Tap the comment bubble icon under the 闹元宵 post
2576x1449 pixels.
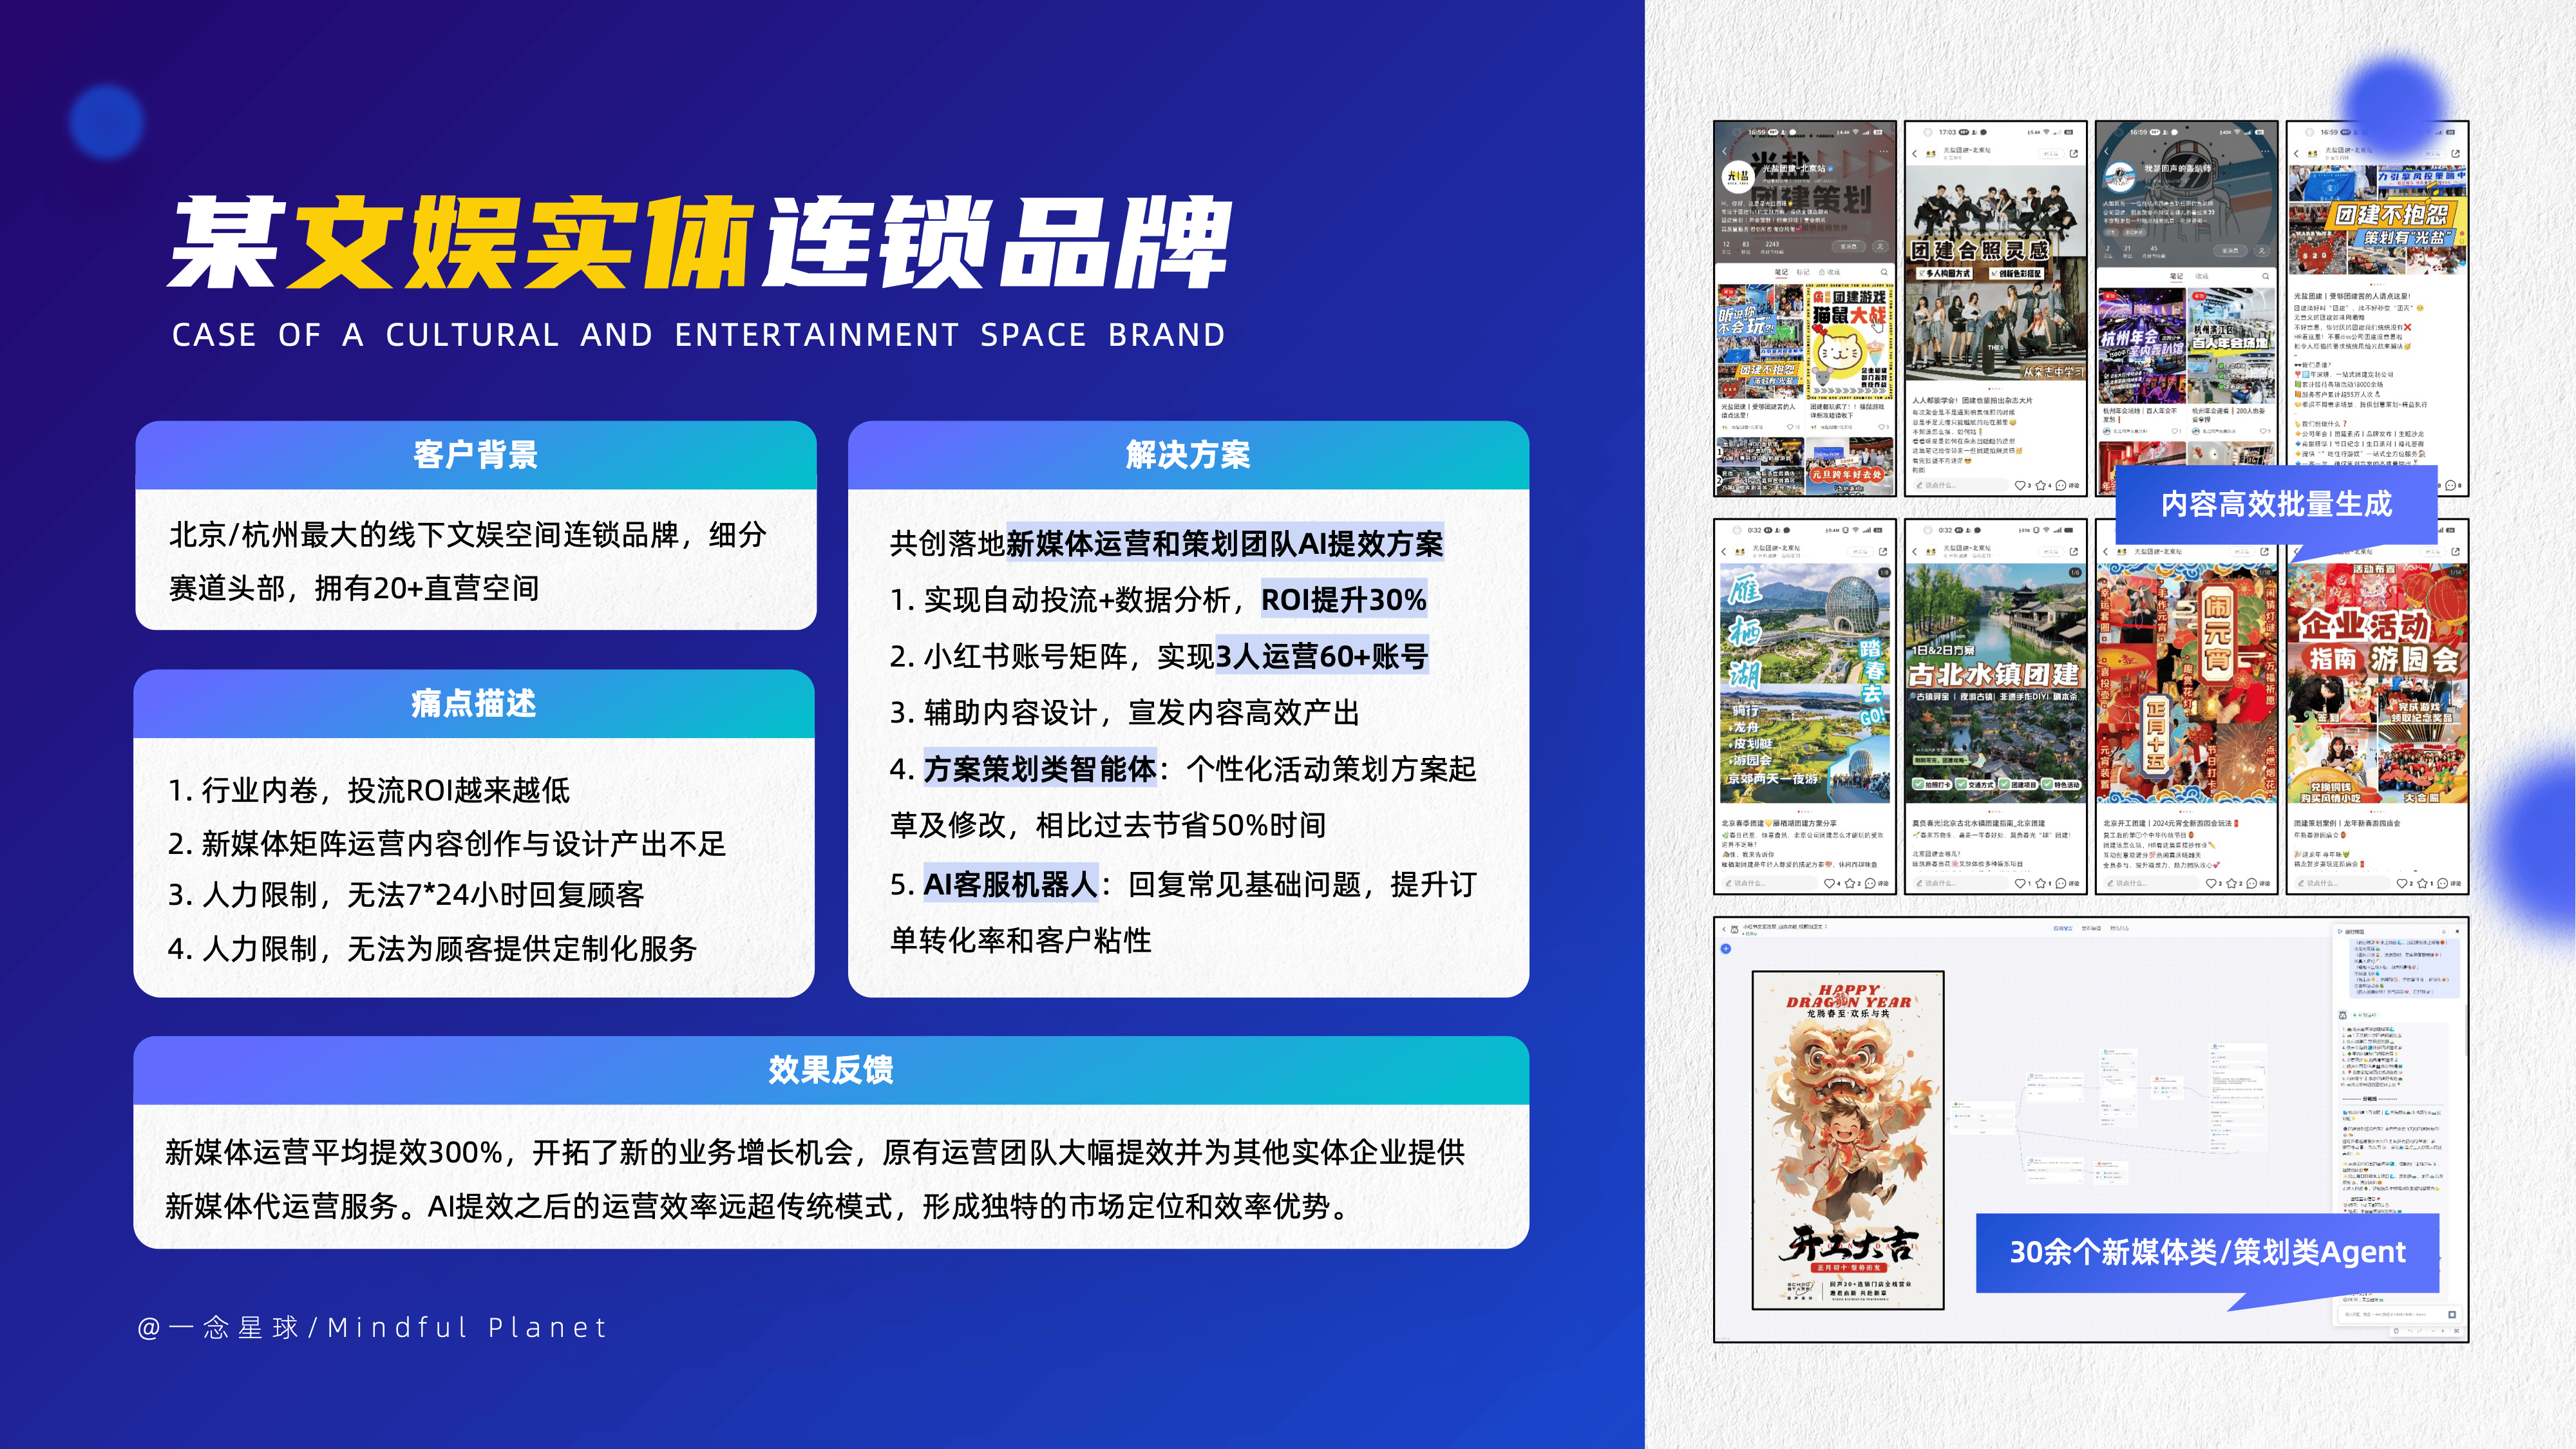(2251, 883)
